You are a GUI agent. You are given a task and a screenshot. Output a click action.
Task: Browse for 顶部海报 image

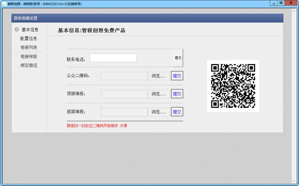point(158,94)
